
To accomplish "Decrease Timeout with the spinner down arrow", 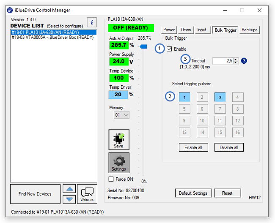I will [x=236, y=63].
